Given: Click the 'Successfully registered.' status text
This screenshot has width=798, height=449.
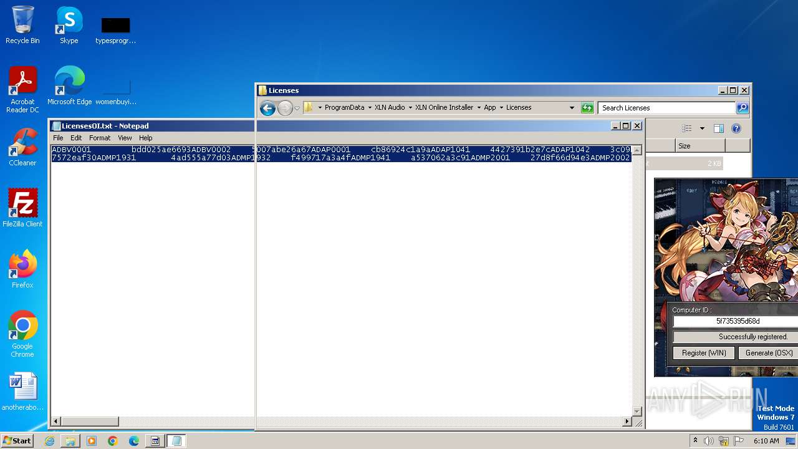Looking at the screenshot, I should pos(753,337).
